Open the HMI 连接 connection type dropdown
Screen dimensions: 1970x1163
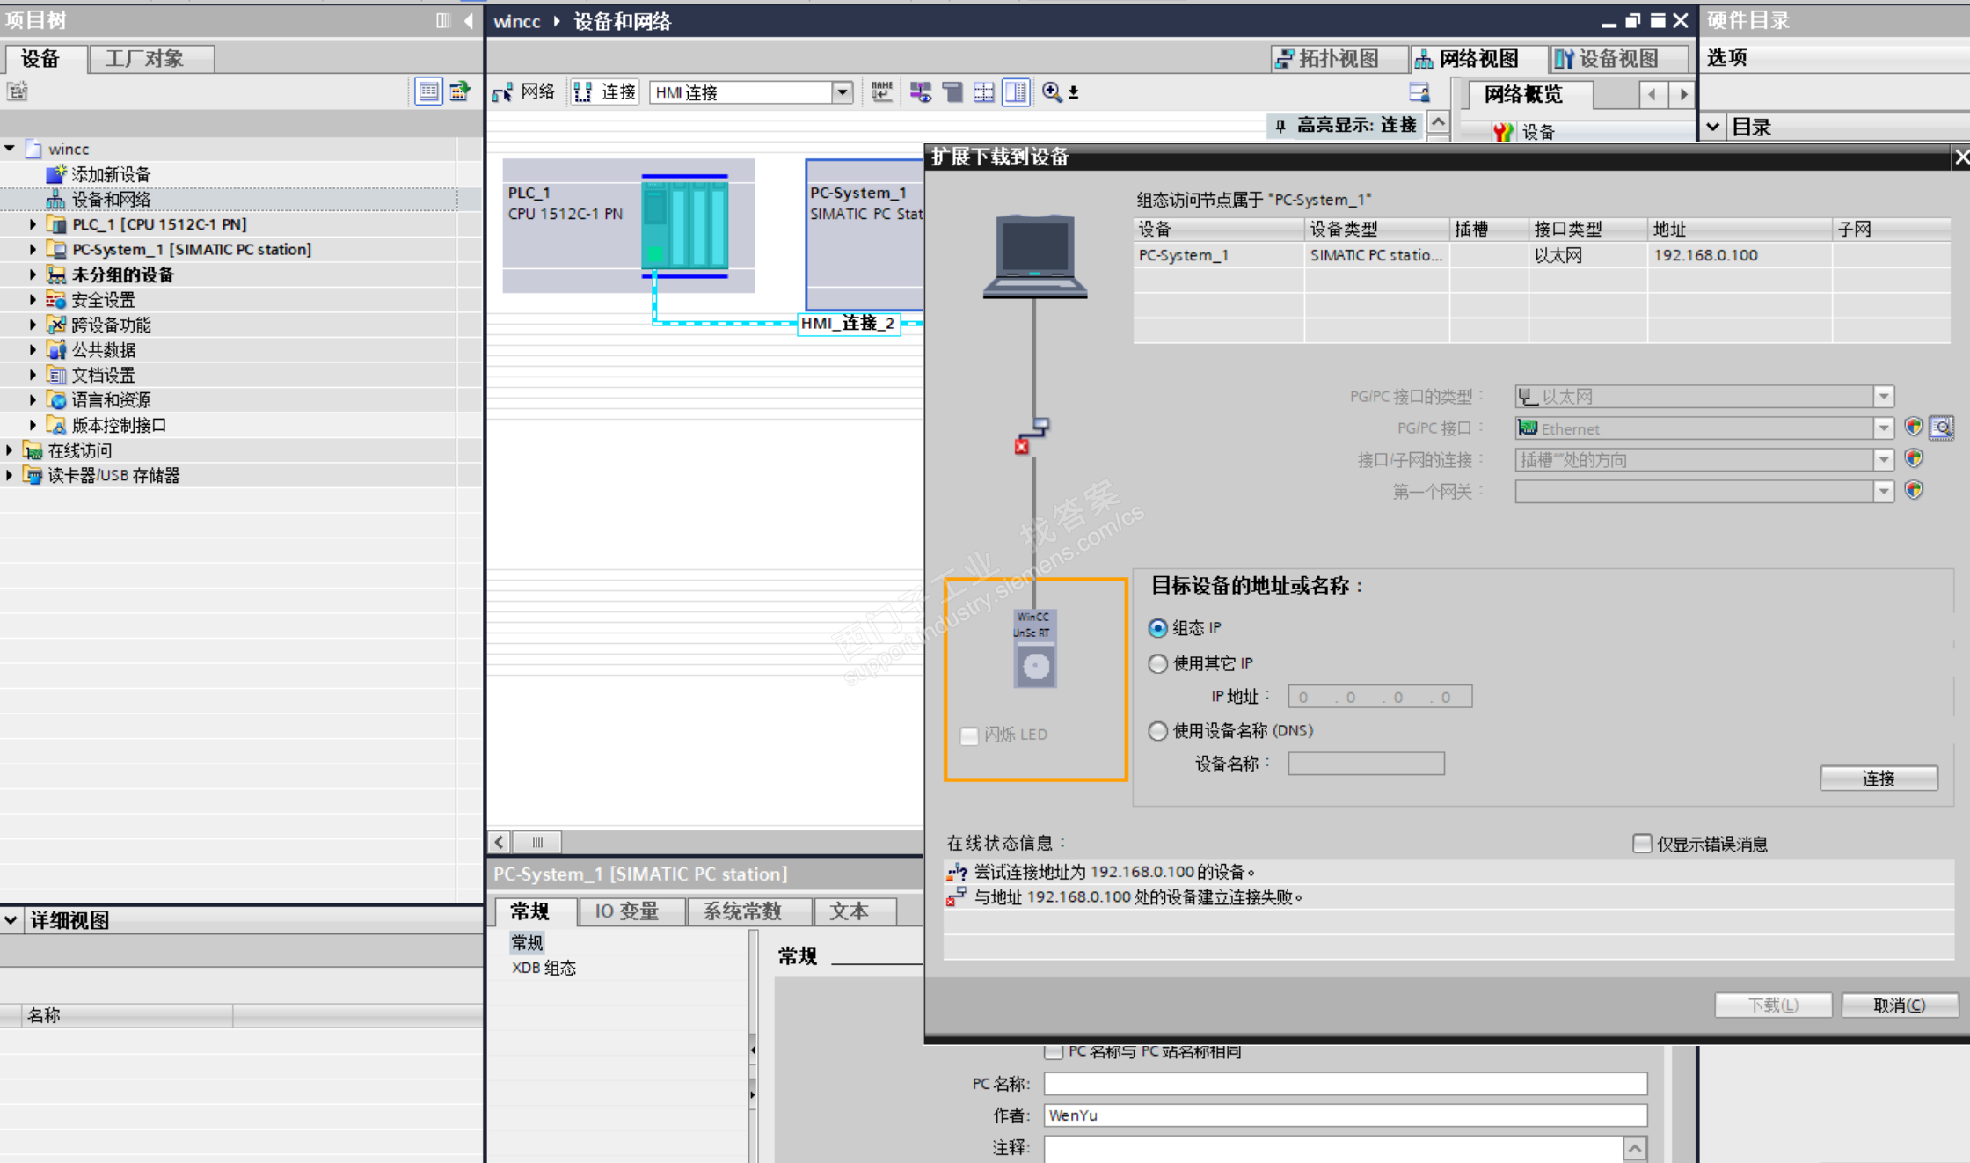[x=842, y=92]
